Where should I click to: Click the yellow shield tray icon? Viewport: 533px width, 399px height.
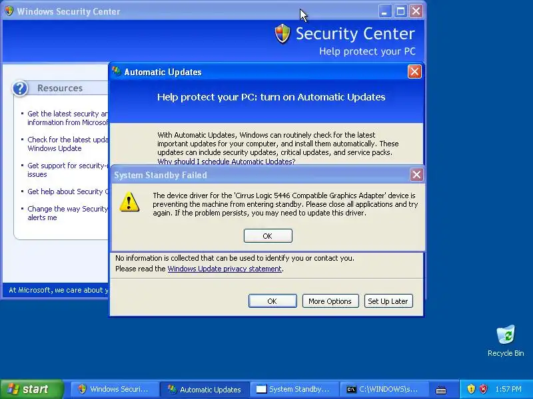471,389
